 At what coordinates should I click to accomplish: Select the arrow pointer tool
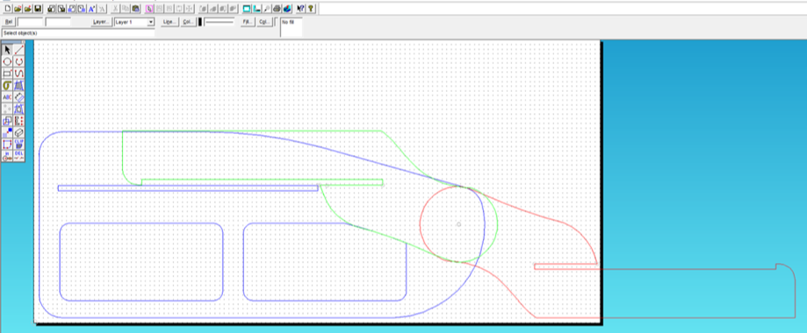point(7,50)
